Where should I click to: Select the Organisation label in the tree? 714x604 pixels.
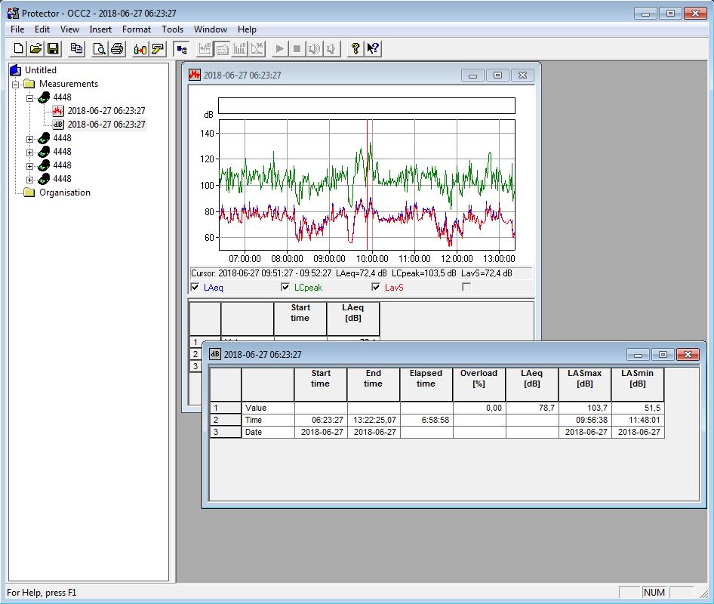65,193
